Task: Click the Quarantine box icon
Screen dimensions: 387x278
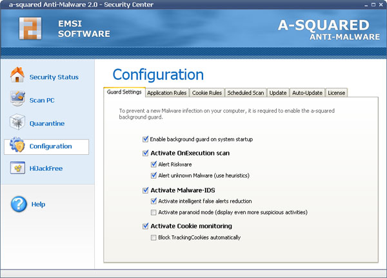Action: (17, 122)
